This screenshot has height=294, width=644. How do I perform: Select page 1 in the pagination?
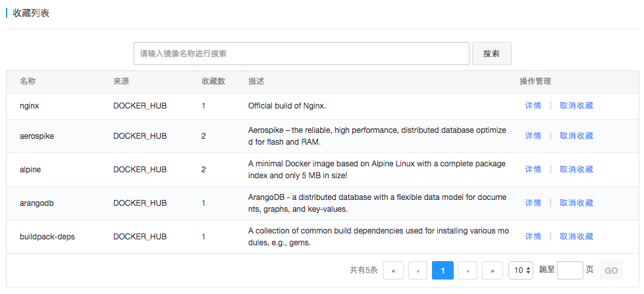coord(443,270)
